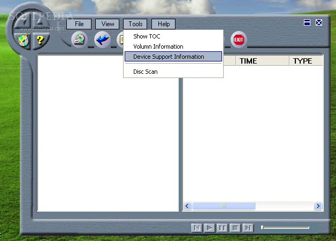Click the down arrow dial button
The width and height of the screenshot is (336, 241).
[x=23, y=22]
